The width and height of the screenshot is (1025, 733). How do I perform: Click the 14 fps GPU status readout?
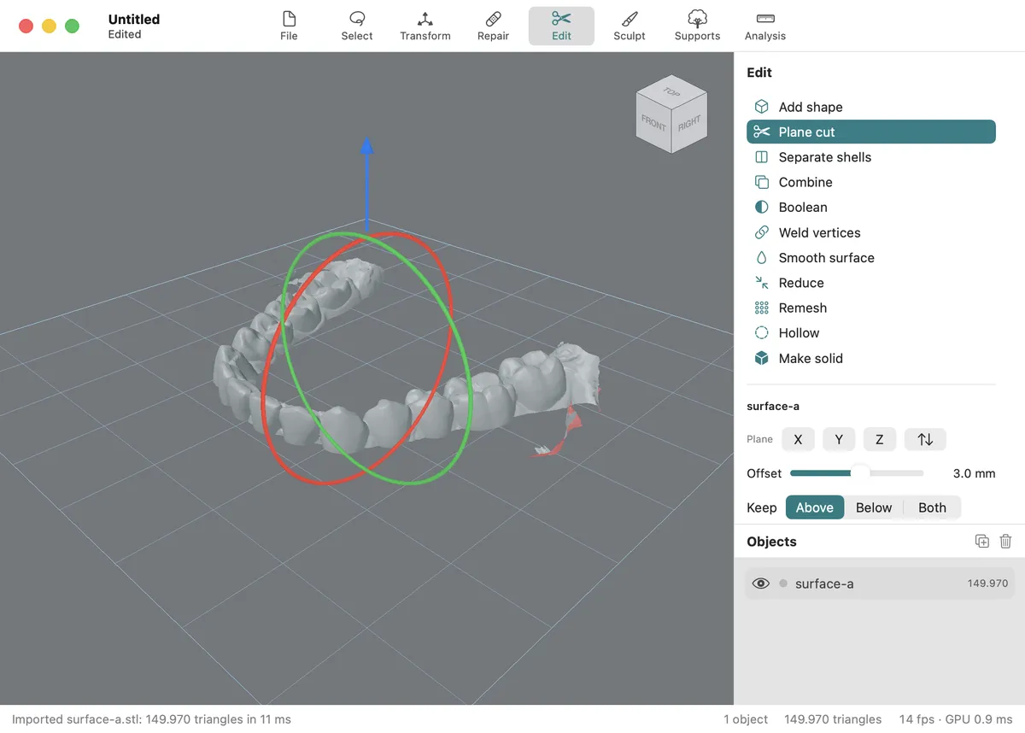(x=956, y=719)
